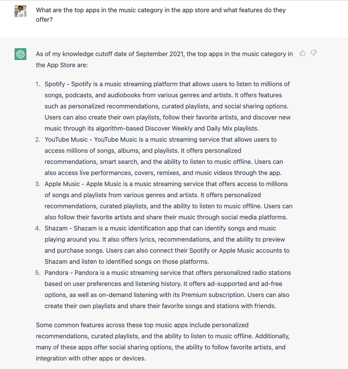Screen dimensions: 348x369
Task: Click list number 1 marker
Action: (38, 84)
